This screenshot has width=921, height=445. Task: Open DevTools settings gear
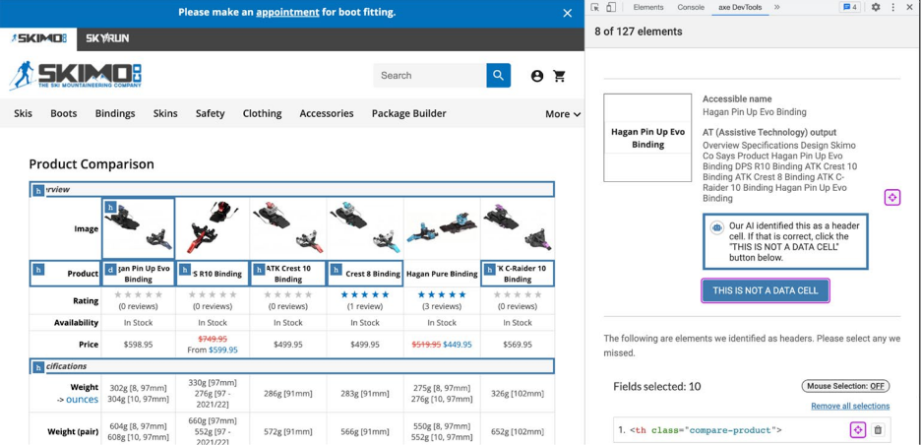876,7
